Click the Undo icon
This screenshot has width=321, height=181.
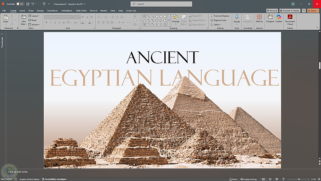(x=32, y=4)
